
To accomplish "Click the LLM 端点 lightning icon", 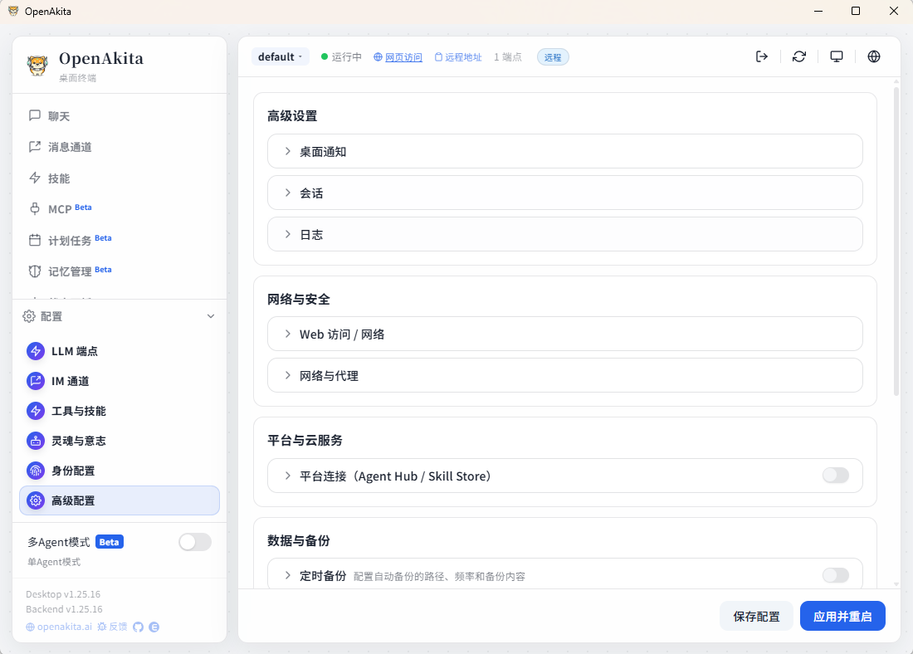I will pyautogui.click(x=36, y=351).
